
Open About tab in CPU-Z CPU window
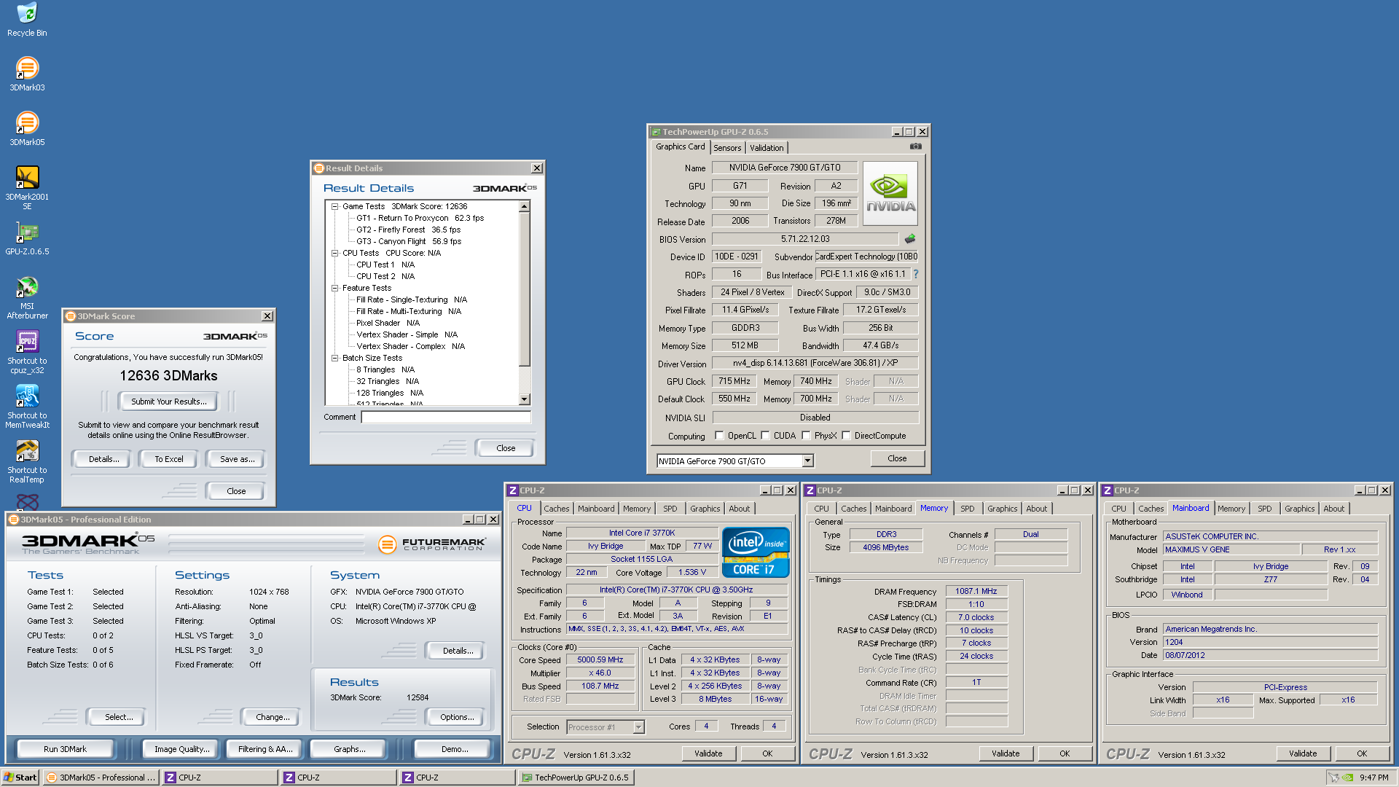pos(739,509)
